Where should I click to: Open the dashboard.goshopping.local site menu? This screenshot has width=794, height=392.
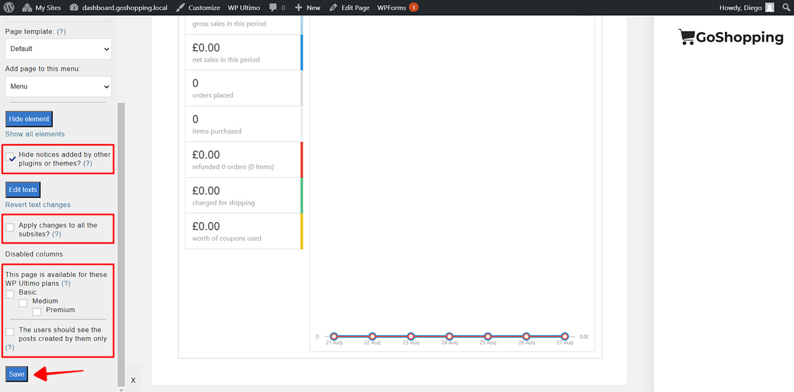[118, 7]
